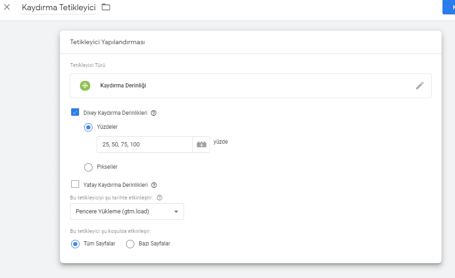Click the green Kaydırma Derinliği scroll icon
This screenshot has width=455, height=278.
[x=85, y=86]
